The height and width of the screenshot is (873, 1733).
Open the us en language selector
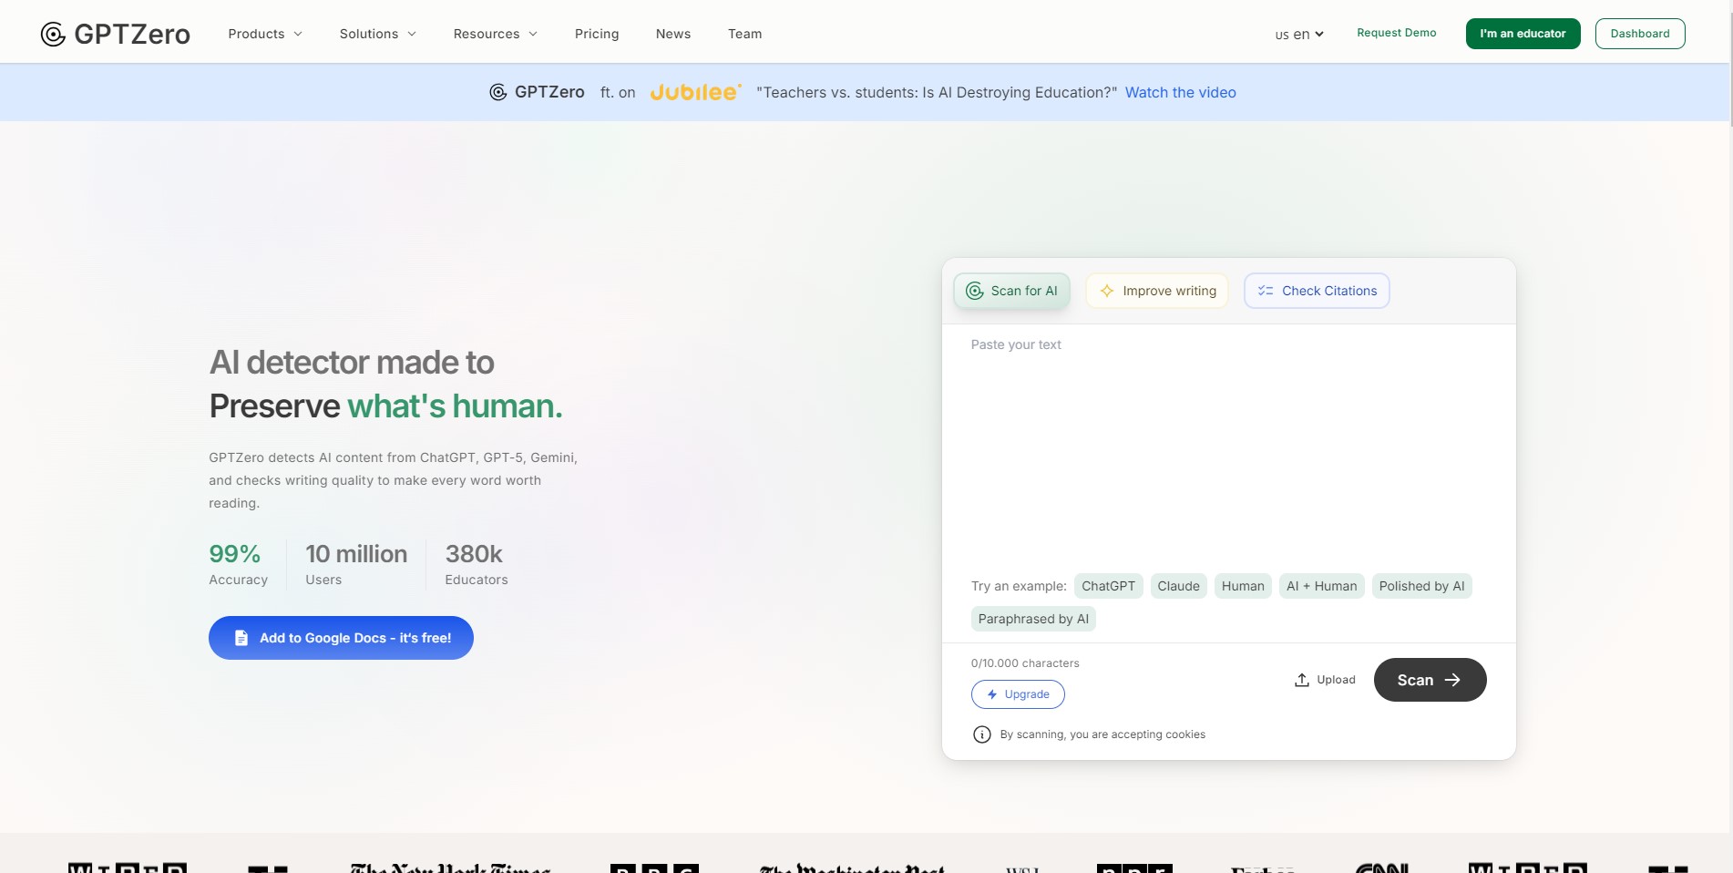click(x=1299, y=35)
